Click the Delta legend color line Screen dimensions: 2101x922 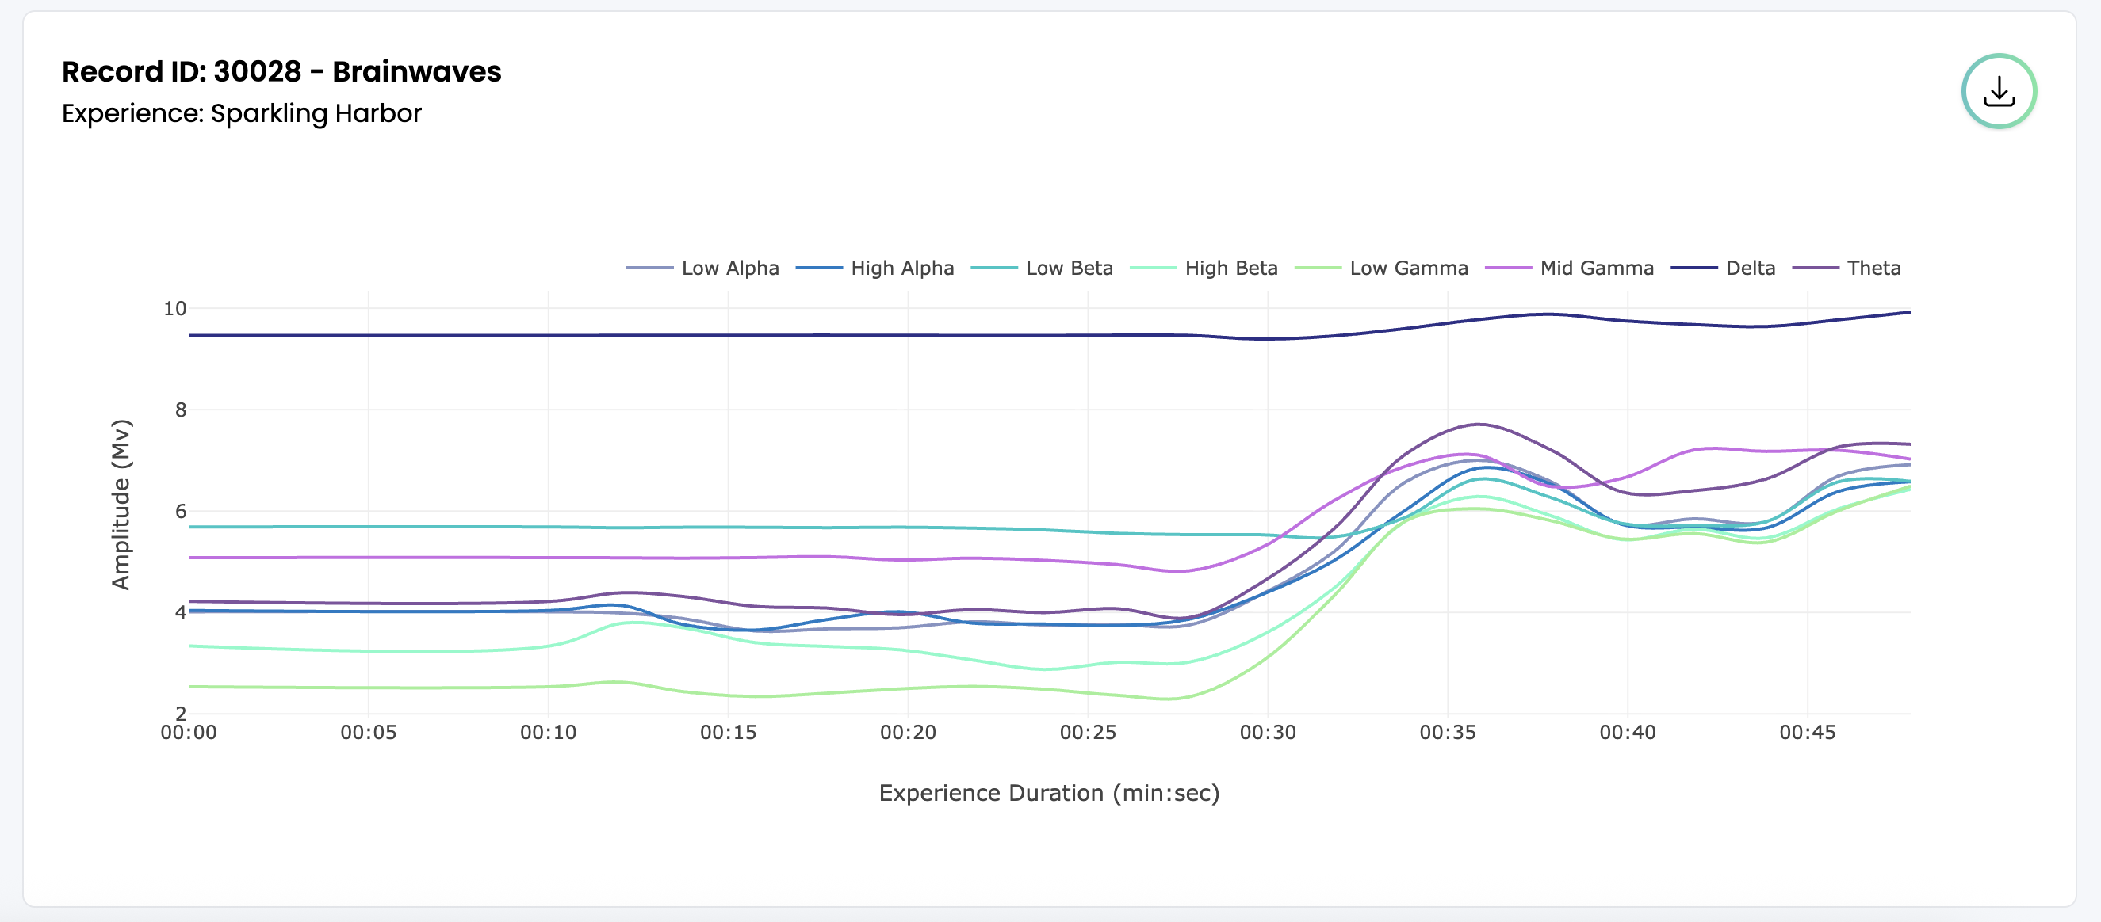1694,269
